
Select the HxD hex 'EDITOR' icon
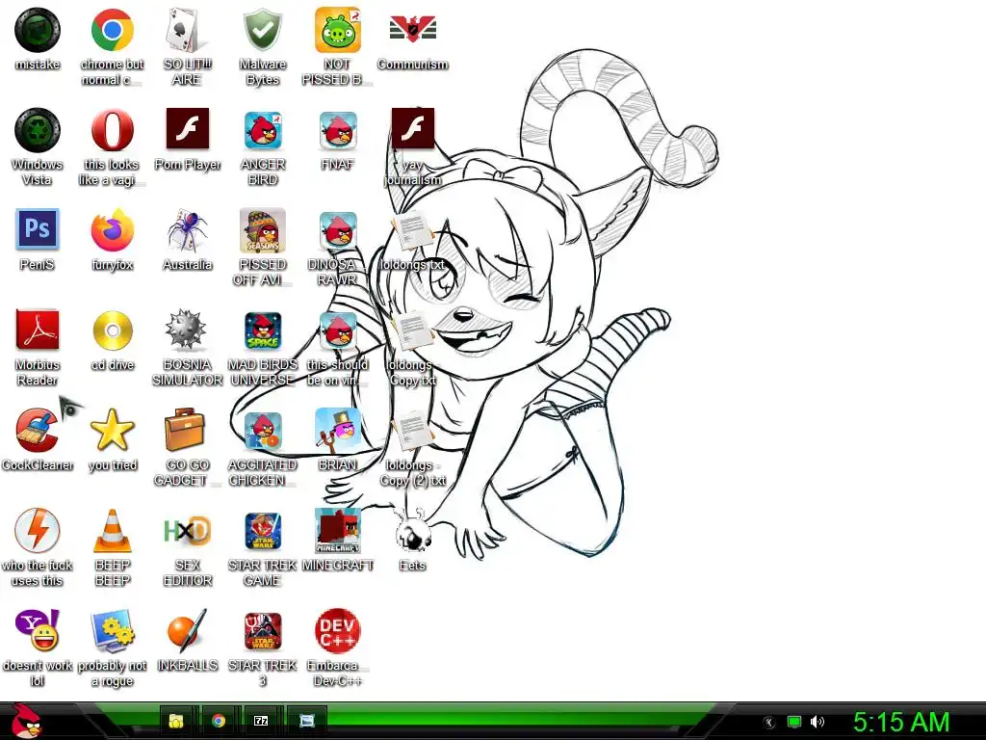click(x=187, y=531)
